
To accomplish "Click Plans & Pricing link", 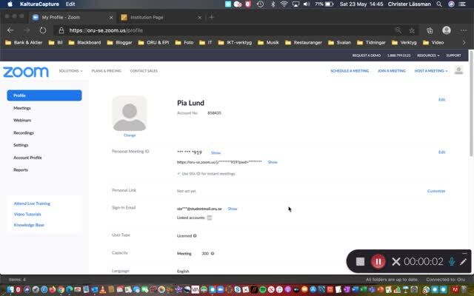I will (x=106, y=71).
